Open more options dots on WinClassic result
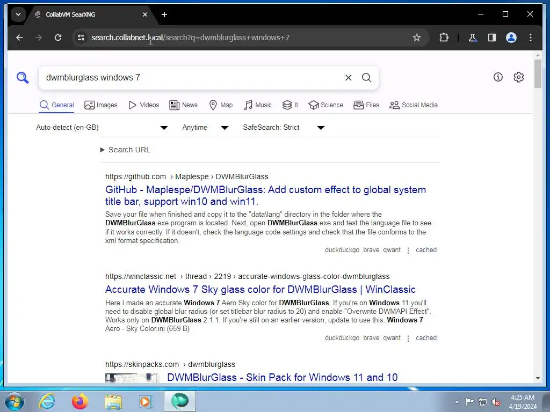This screenshot has height=412, width=550. [408, 339]
